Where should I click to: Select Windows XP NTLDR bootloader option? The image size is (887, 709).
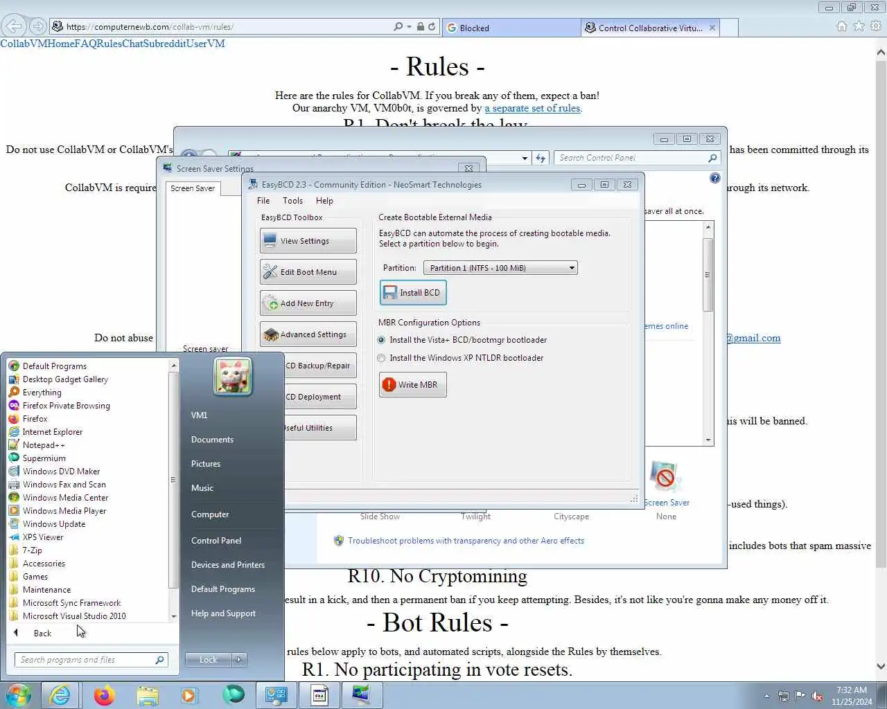click(460, 358)
